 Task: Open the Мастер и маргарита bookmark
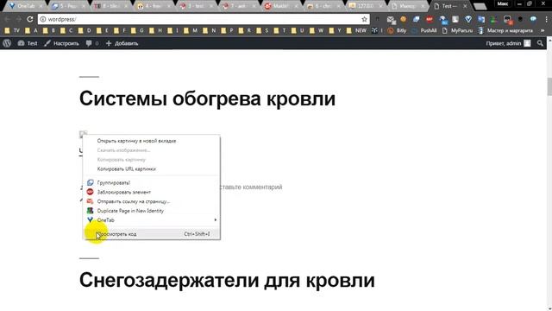click(x=505, y=31)
